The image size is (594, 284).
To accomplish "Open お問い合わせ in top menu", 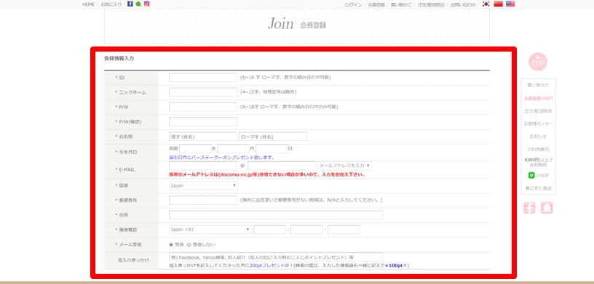I will tap(463, 4).
